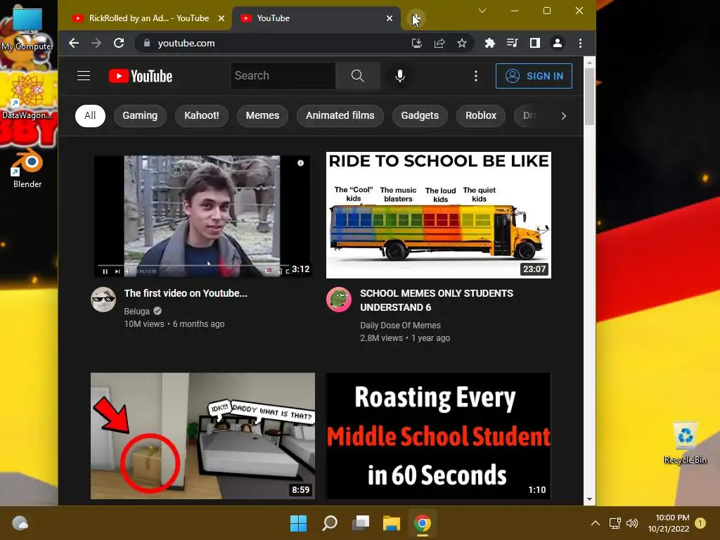
Task: Open YouTube settings three-dot menu
Action: [476, 76]
